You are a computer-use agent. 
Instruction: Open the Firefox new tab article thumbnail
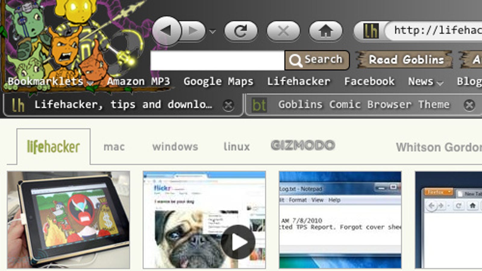coord(449,220)
